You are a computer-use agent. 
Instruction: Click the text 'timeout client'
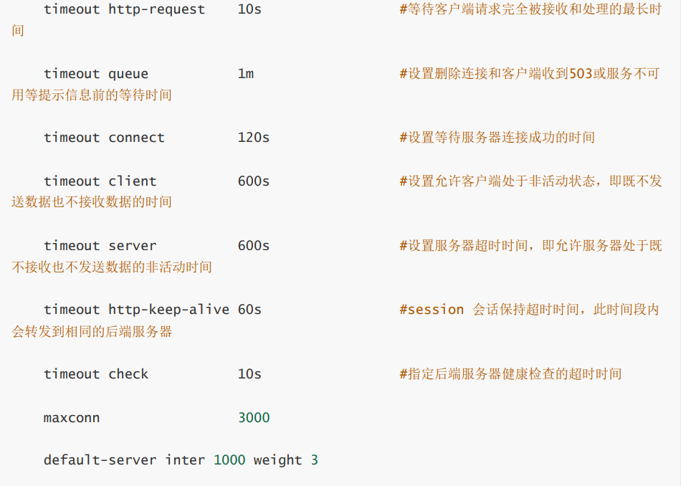[100, 181]
